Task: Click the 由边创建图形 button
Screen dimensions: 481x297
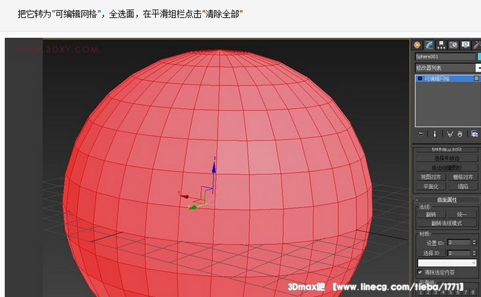Action: [x=446, y=168]
